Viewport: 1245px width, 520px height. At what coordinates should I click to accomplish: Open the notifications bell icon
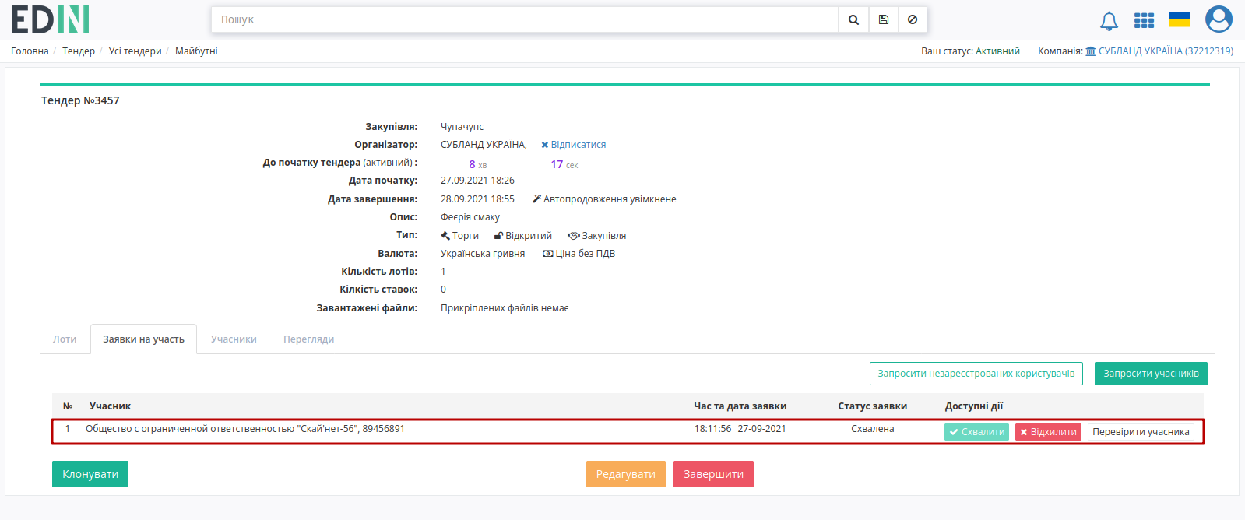coord(1109,21)
